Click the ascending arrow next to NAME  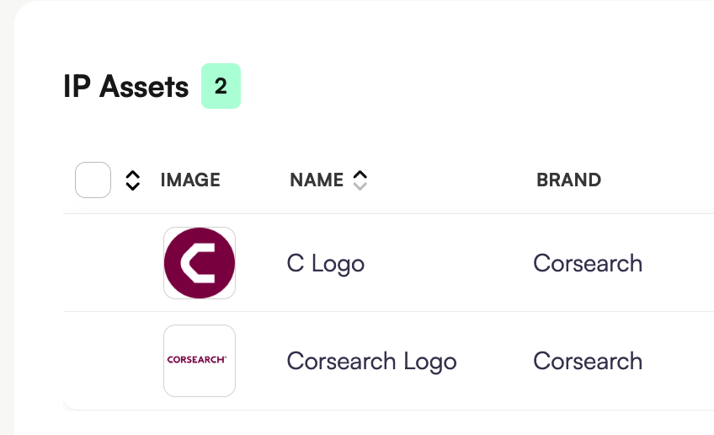pos(360,175)
